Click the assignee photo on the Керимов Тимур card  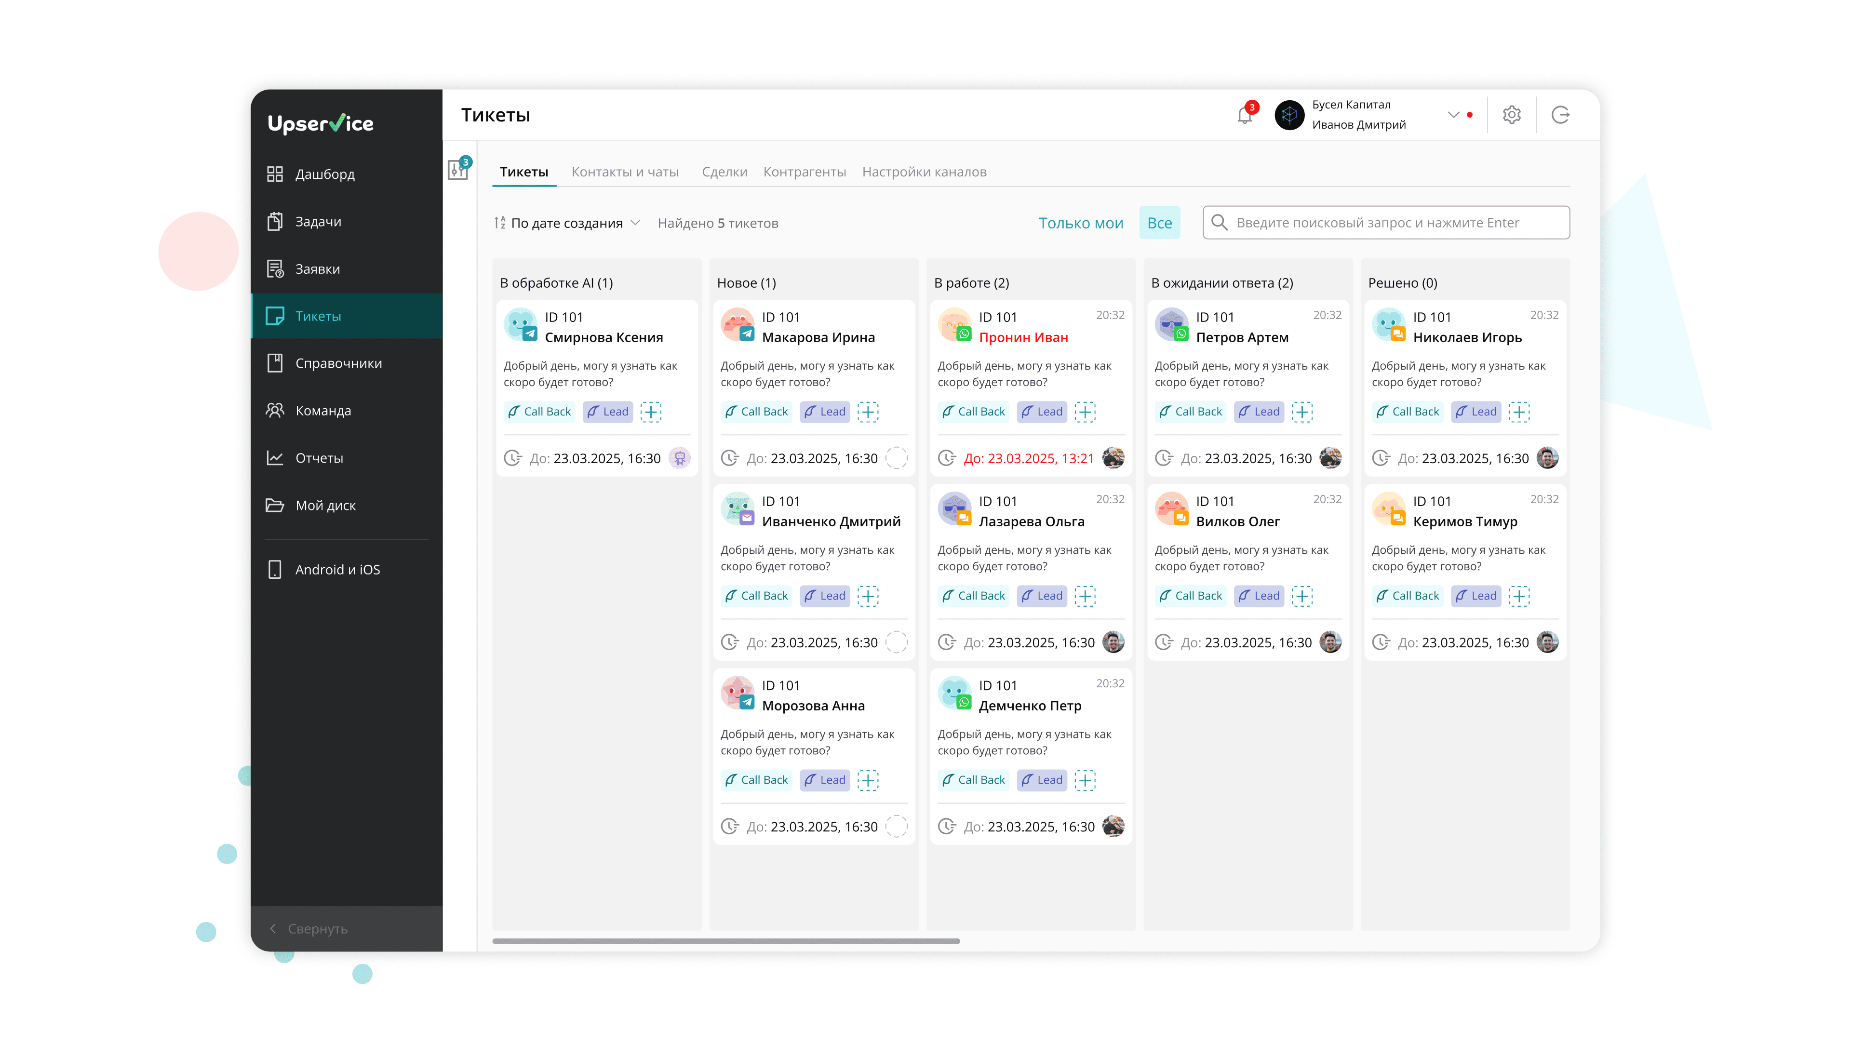point(1548,641)
